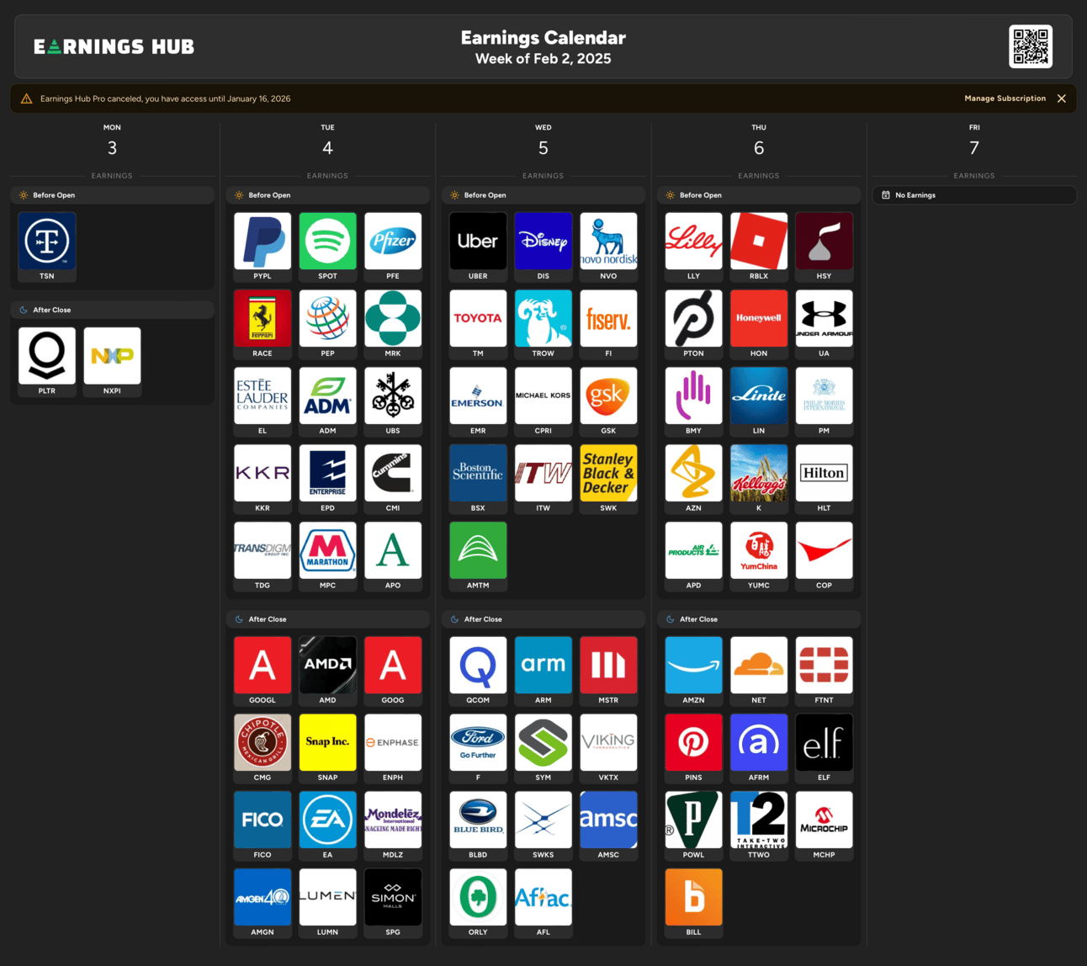Select the Tuesday After Close header
This screenshot has height=966, width=1087.
(x=327, y=619)
